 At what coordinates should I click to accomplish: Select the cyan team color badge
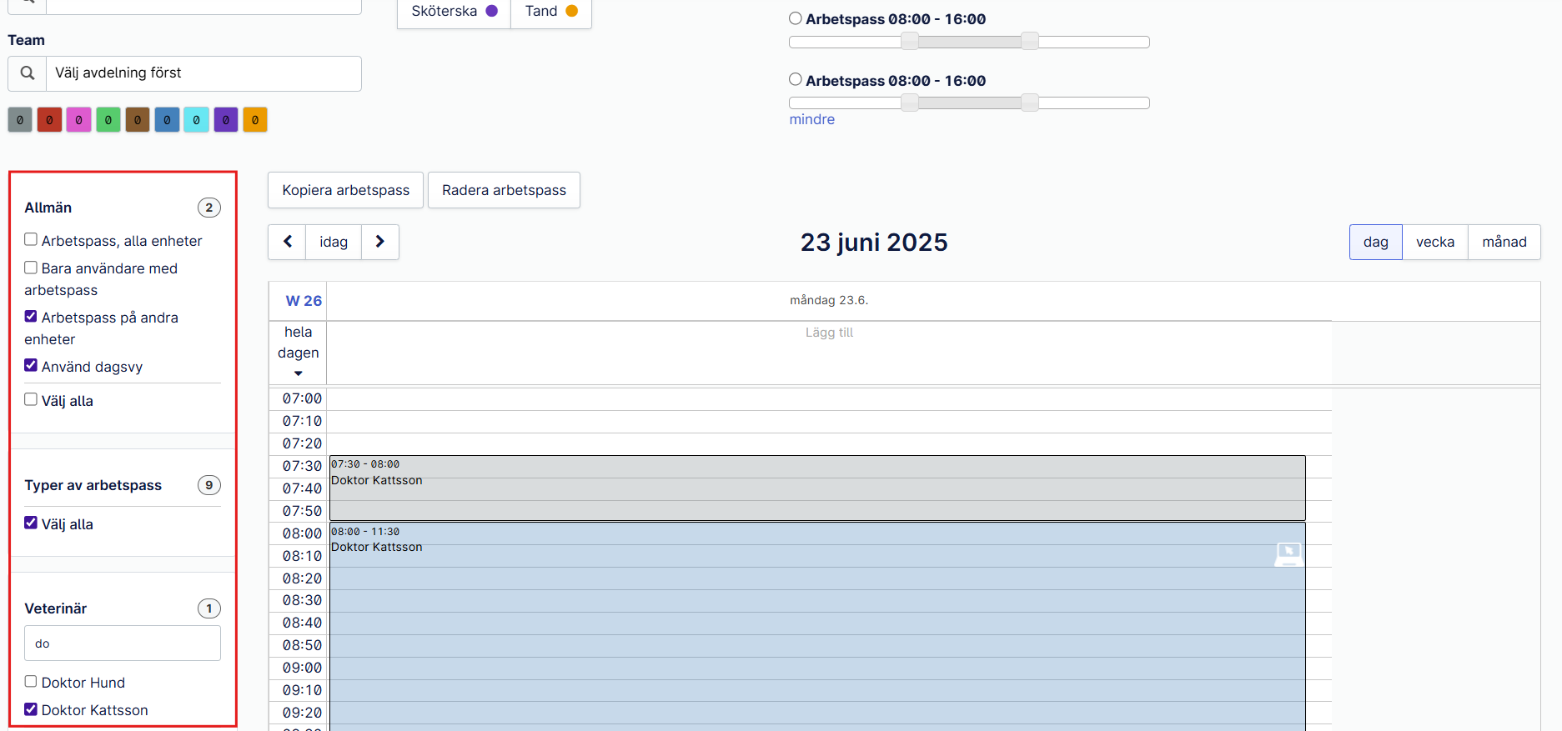pos(196,120)
